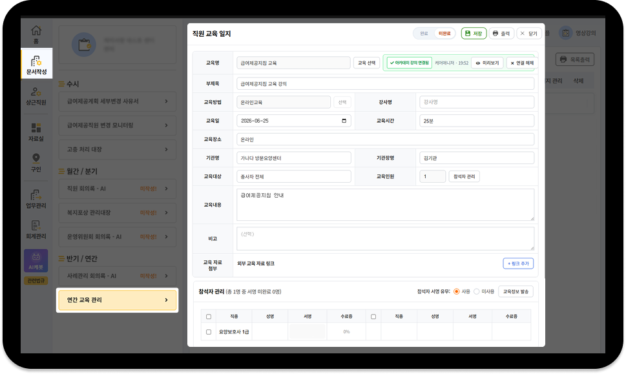Go to the 홈 sidebar icon

click(x=36, y=34)
